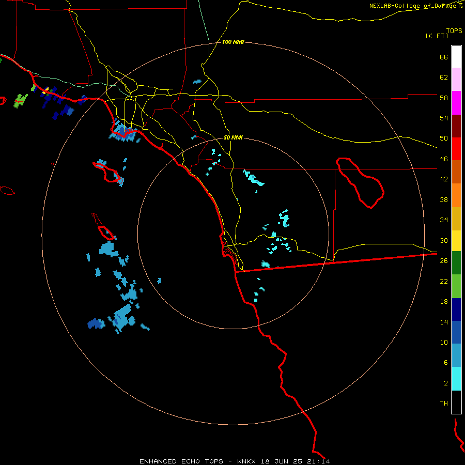465x465 pixels.
Task: Click the navy blue legend swatch
Action: pyautogui.click(x=456, y=309)
